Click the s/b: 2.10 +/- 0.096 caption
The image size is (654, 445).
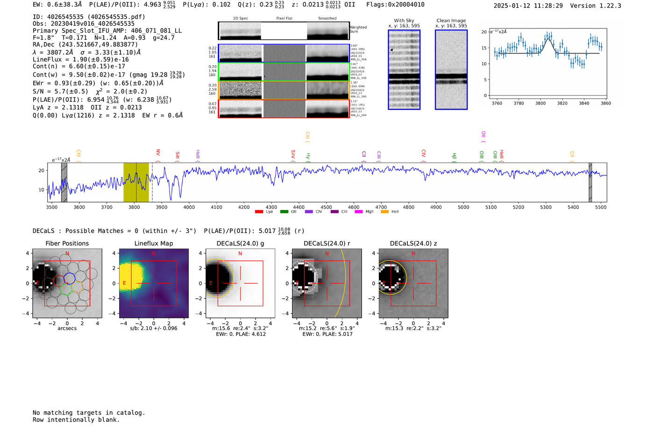[154, 328]
